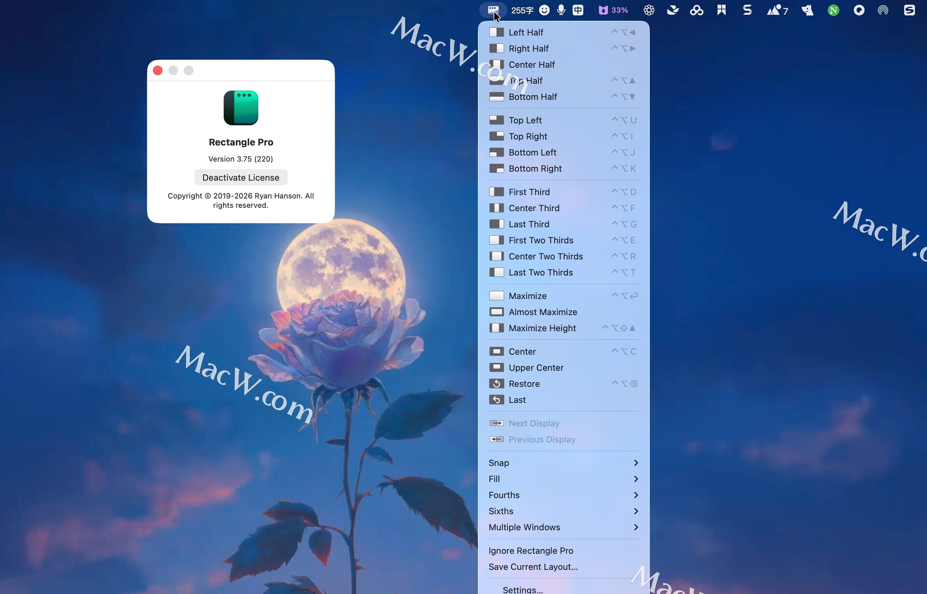927x594 pixels.
Task: Click the Left Half layout icon
Action: (x=496, y=32)
